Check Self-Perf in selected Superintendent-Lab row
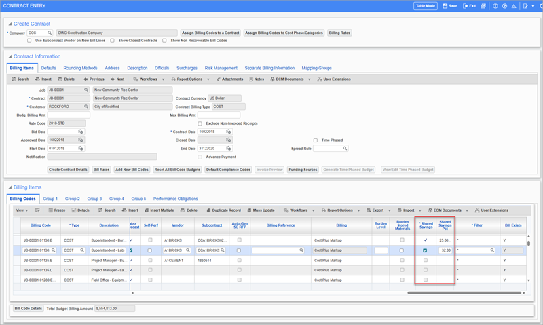The height and width of the screenshot is (325, 543). point(149,250)
